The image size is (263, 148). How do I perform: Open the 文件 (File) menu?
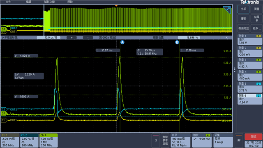pyautogui.click(x=8, y=2)
